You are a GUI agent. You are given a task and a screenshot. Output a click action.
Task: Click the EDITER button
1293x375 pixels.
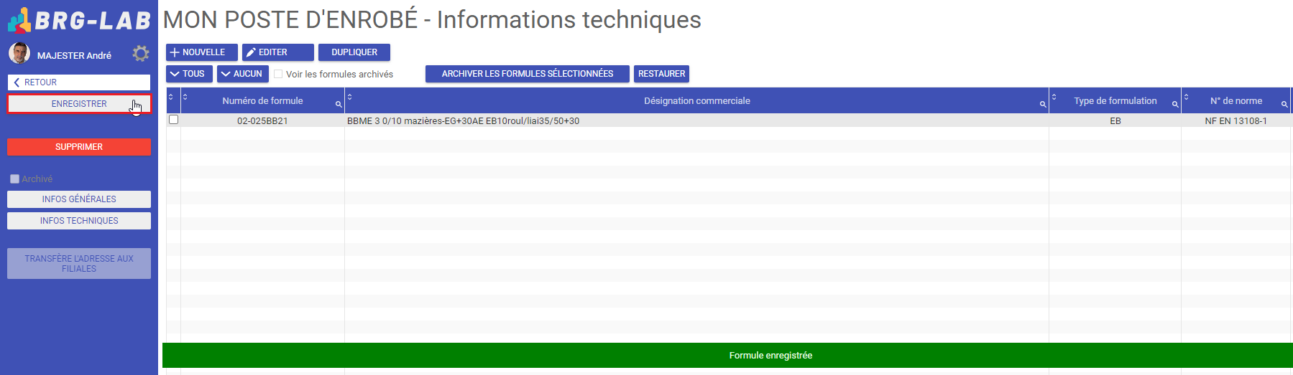(278, 52)
